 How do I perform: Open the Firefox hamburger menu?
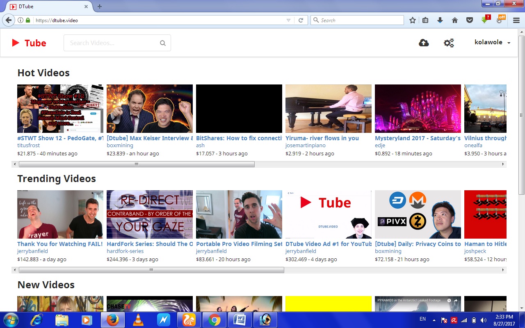(516, 20)
